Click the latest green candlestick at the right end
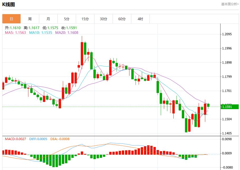Image resolution: width=240 pixels, height=170 pixels. (208, 105)
